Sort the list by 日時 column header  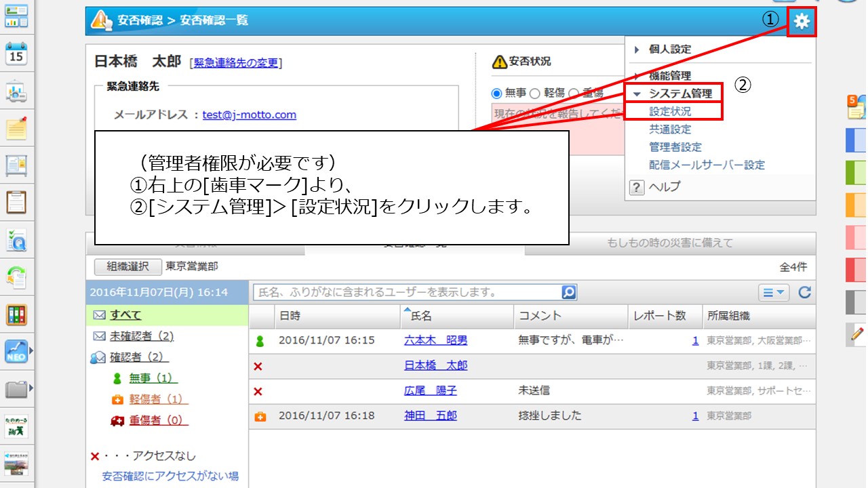click(x=337, y=316)
